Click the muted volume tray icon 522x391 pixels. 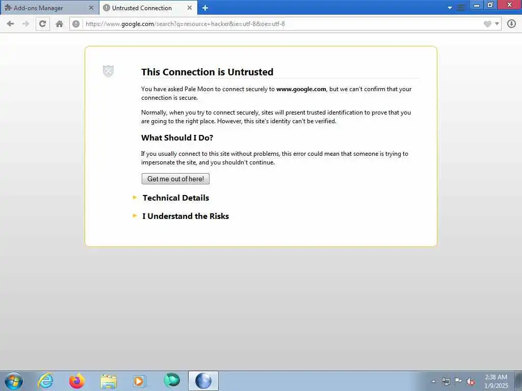click(x=471, y=382)
